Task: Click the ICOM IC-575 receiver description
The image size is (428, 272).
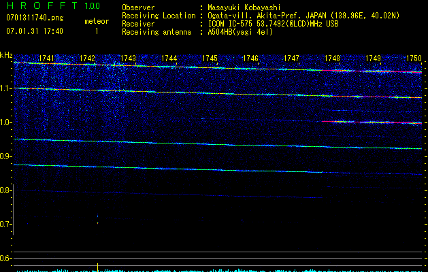Action: click(273, 24)
